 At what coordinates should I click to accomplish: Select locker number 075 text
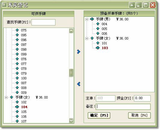point(24,30)
